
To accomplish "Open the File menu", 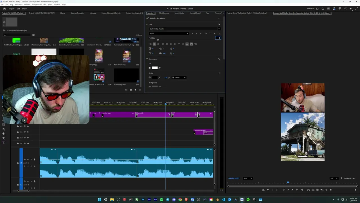I will pyautogui.click(x=2, y=5).
